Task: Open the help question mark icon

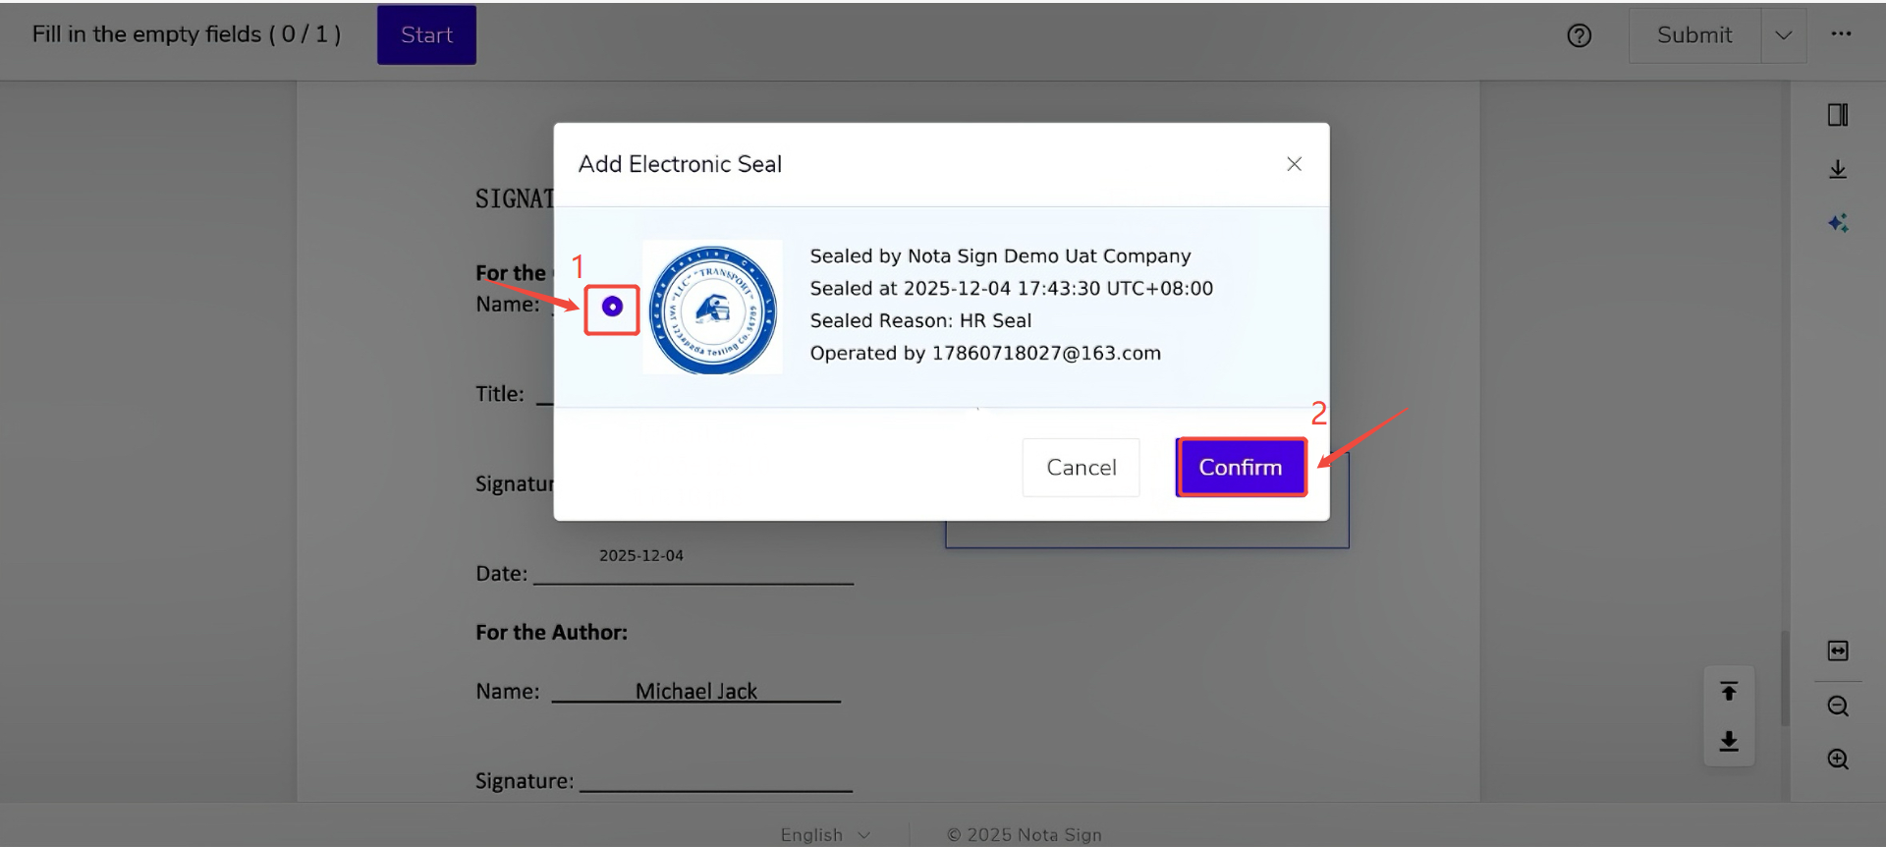Action: click(1579, 35)
